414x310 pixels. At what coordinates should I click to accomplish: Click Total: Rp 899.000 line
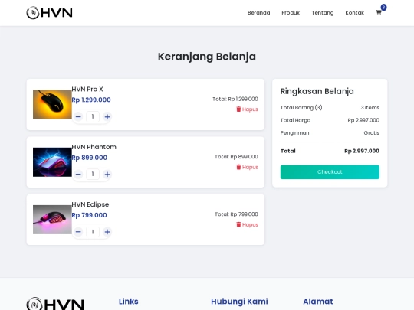236,157
